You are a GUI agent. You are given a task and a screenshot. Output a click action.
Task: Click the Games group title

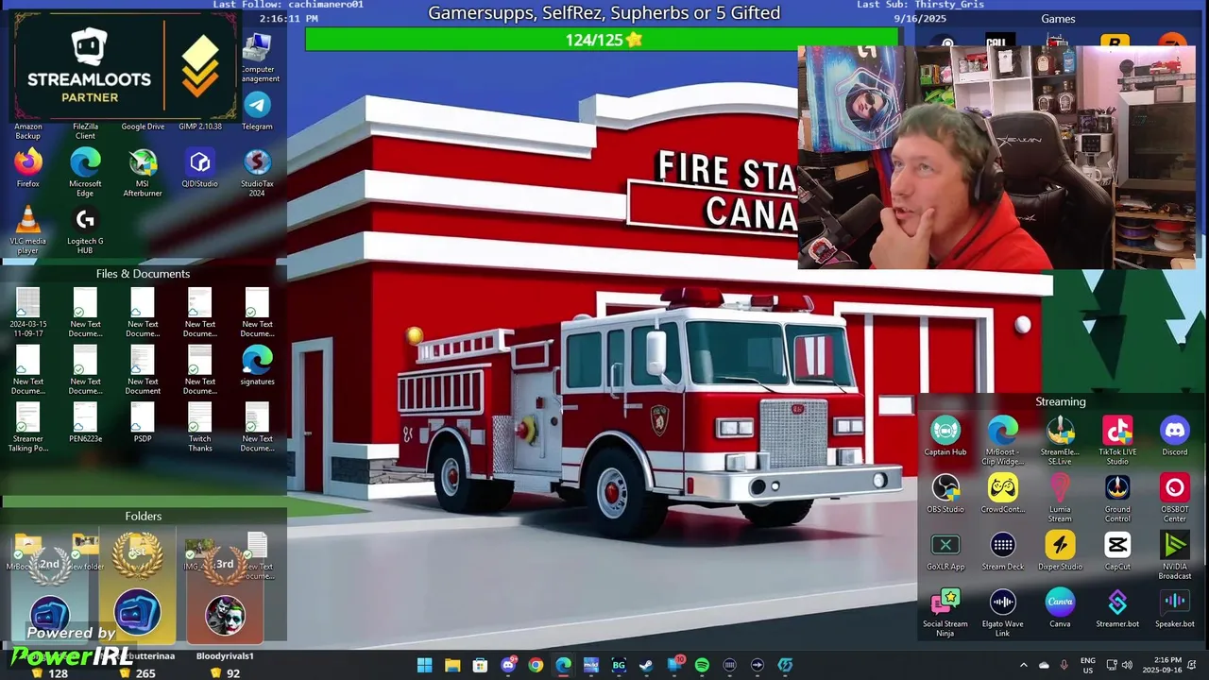coord(1058,19)
